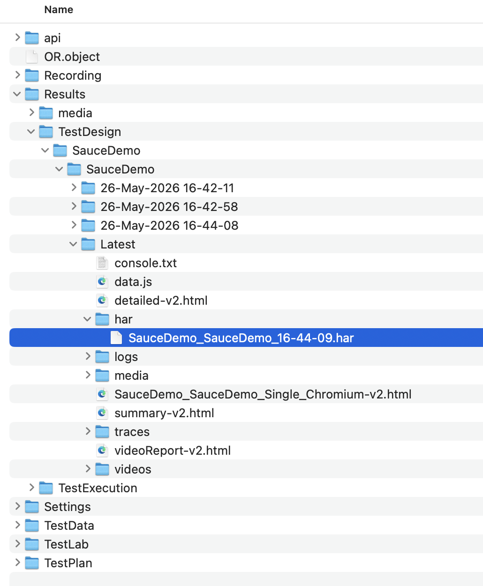The image size is (483, 586).
Task: Select the data.js file name
Action: (x=133, y=282)
